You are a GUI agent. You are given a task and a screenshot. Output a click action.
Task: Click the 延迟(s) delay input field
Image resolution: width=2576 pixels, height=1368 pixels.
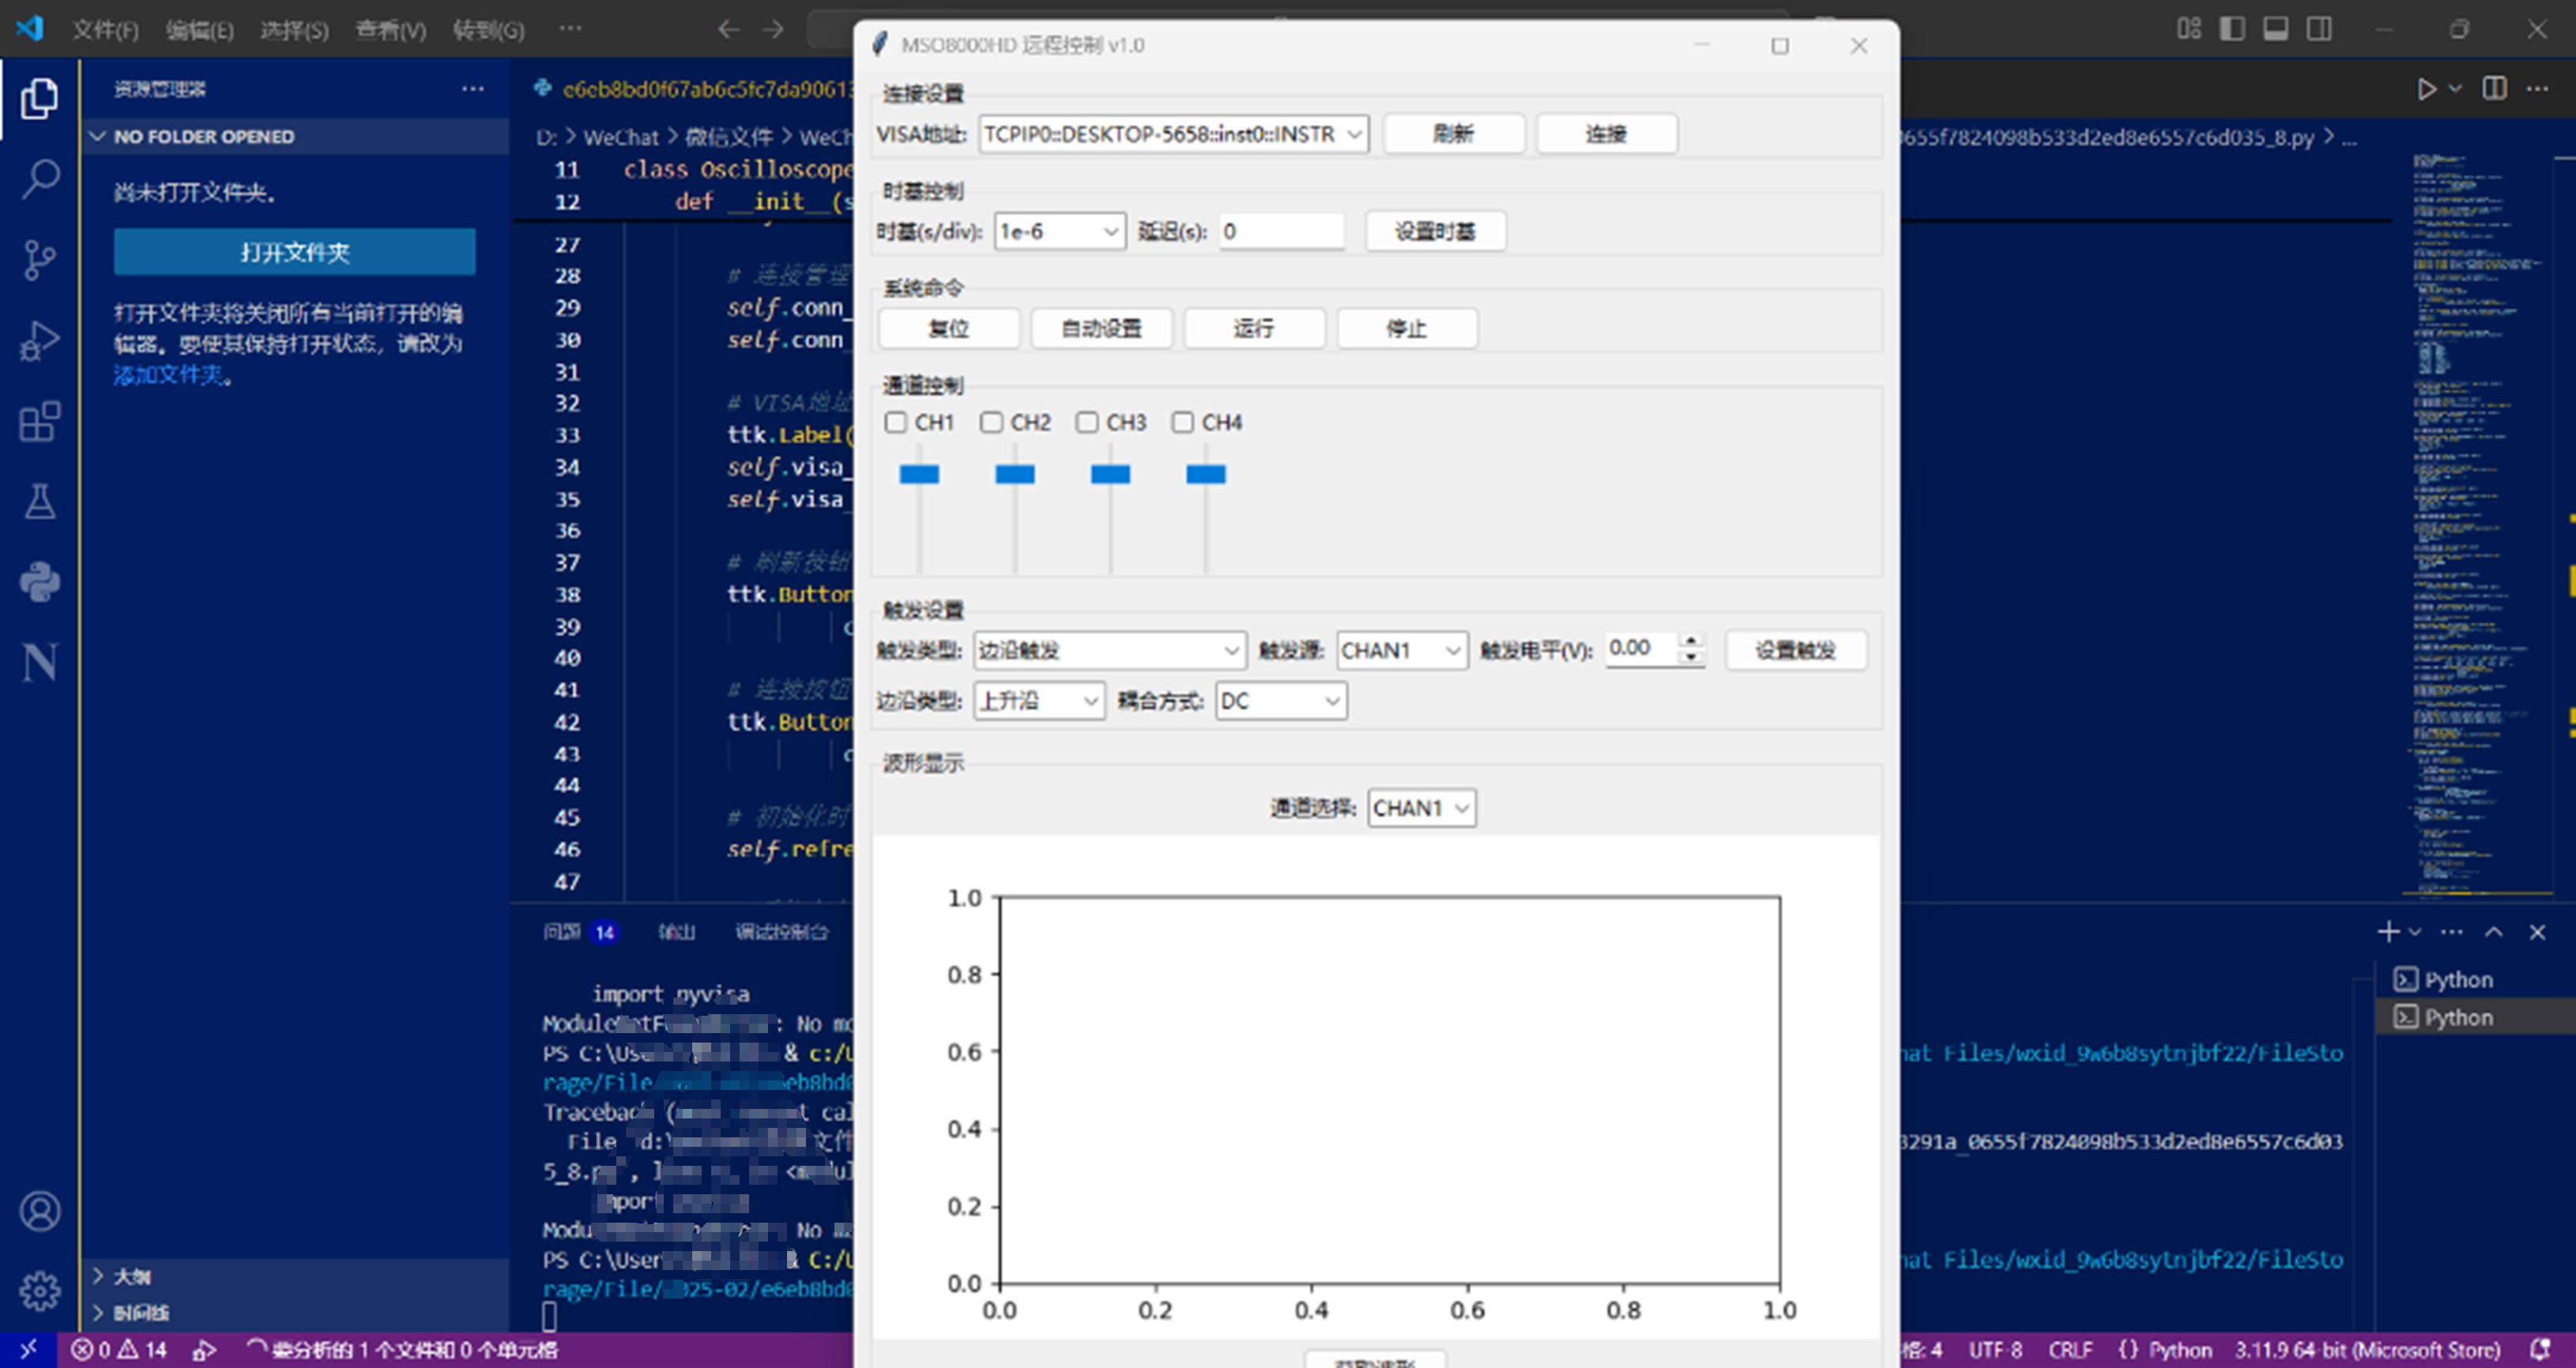pos(1281,232)
